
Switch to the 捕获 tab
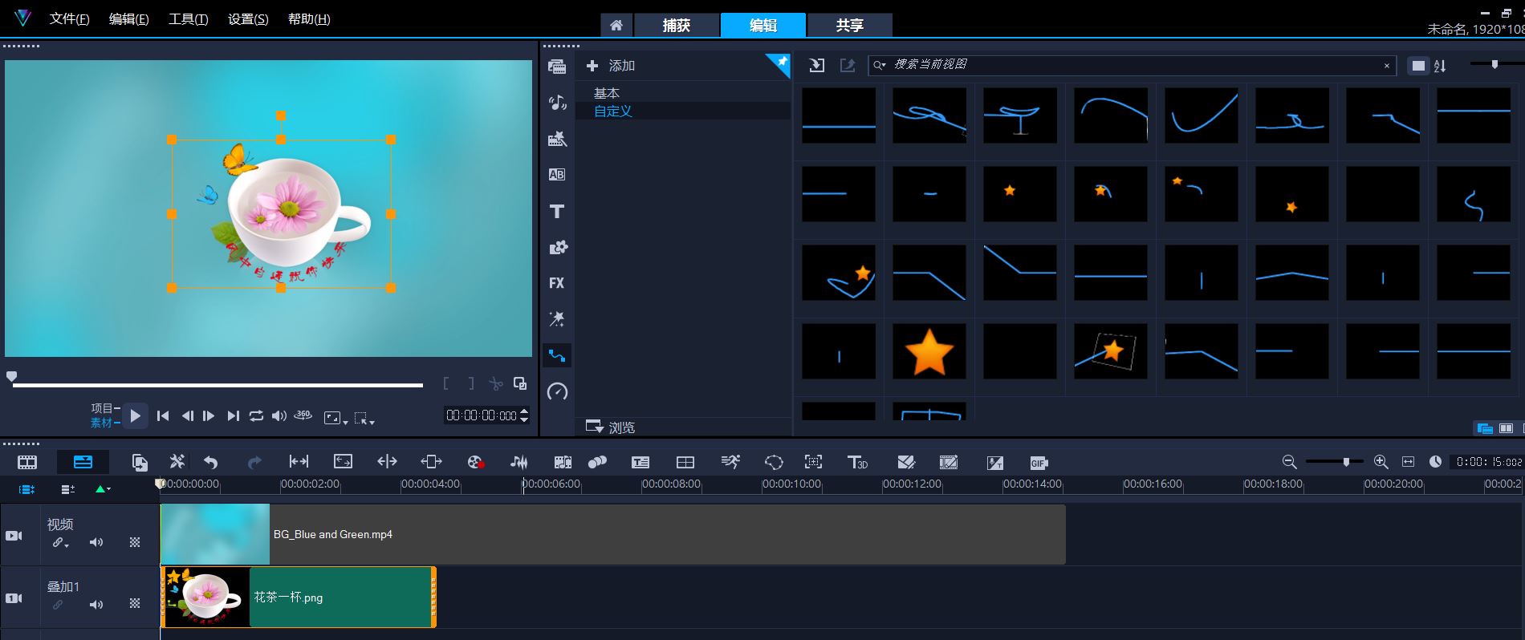pos(677,25)
